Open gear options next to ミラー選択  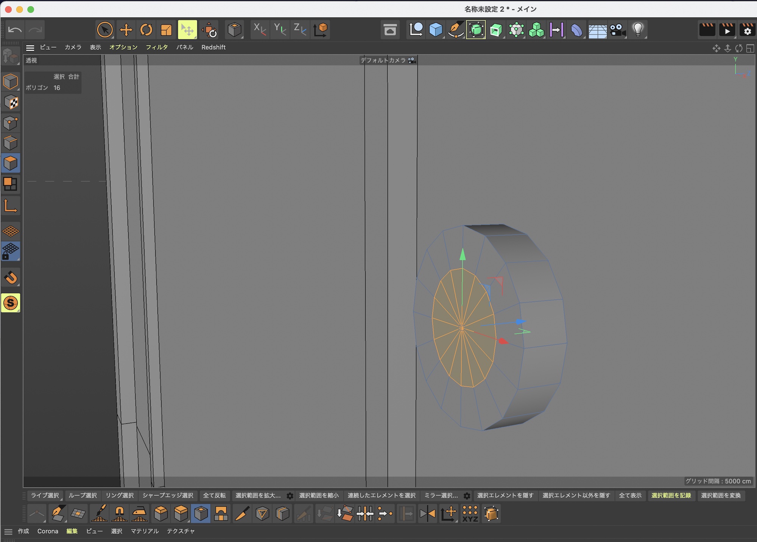467,496
